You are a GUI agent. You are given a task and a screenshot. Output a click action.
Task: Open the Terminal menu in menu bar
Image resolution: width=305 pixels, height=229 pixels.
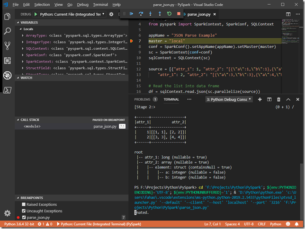tap(100, 4)
